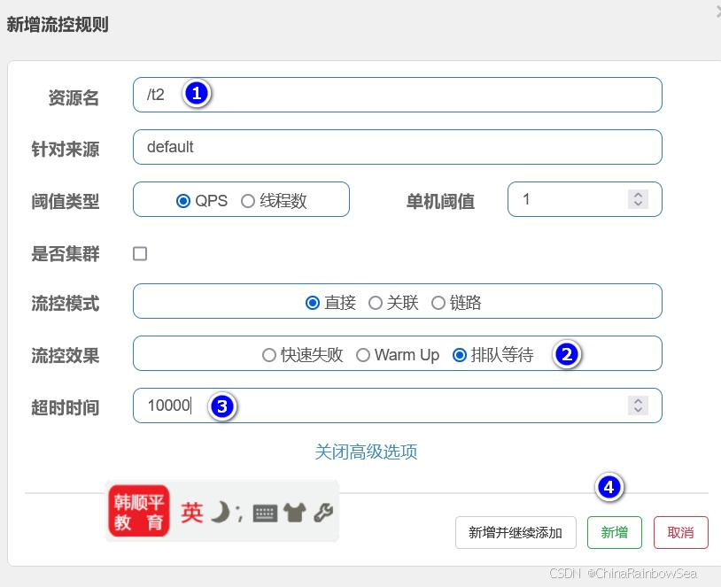Choose 关联 flow control mode
721x587 pixels.
pos(376,303)
